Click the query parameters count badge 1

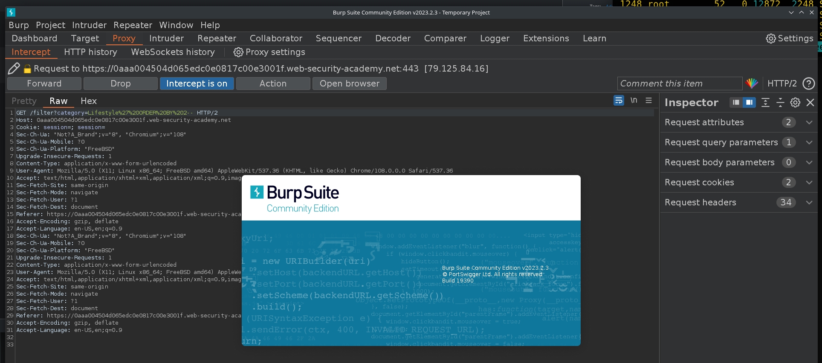point(789,142)
